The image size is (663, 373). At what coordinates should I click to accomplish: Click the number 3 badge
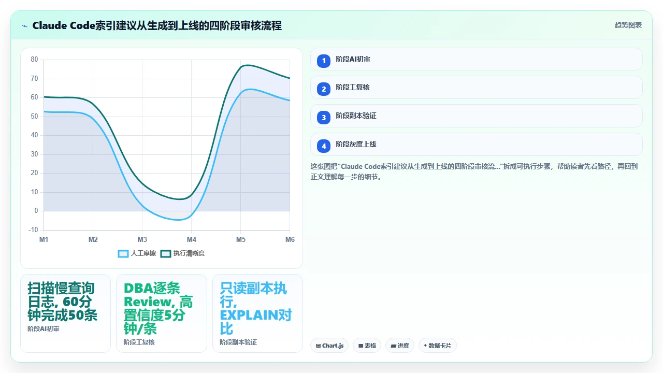coord(324,118)
